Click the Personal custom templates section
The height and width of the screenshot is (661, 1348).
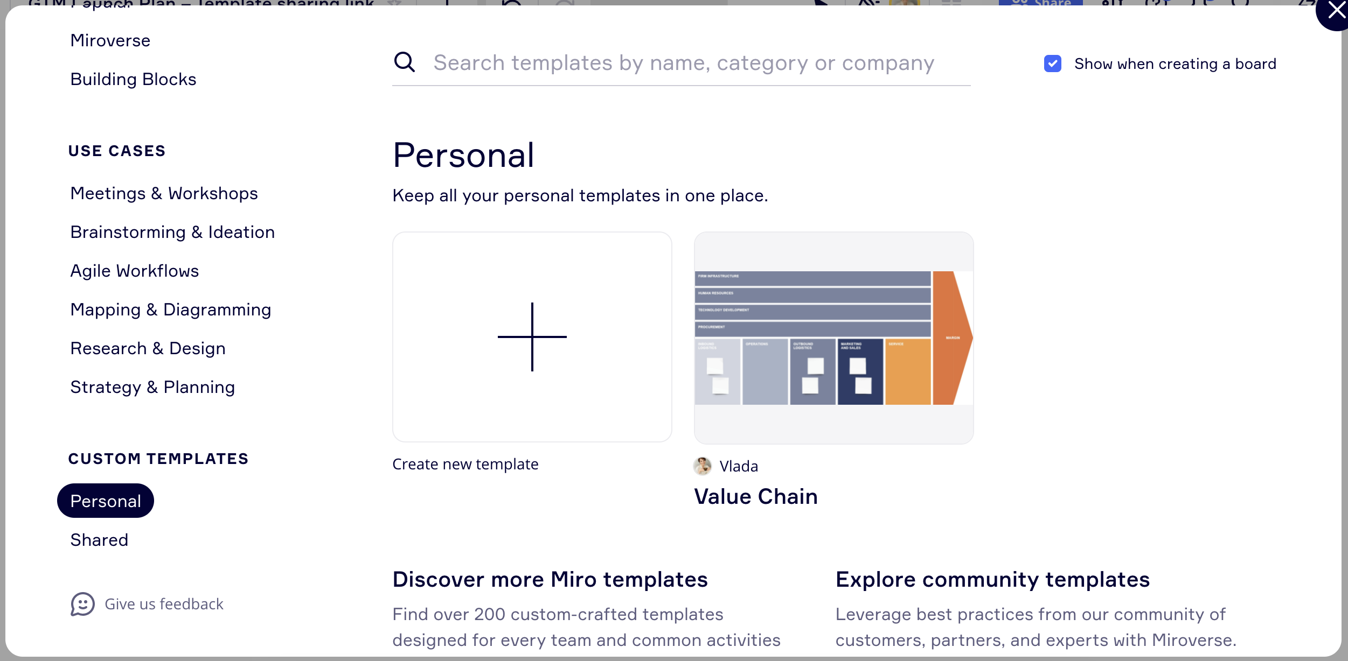[105, 500]
